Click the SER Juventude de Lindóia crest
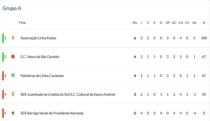This screenshot has height=121, width=210. point(13,94)
